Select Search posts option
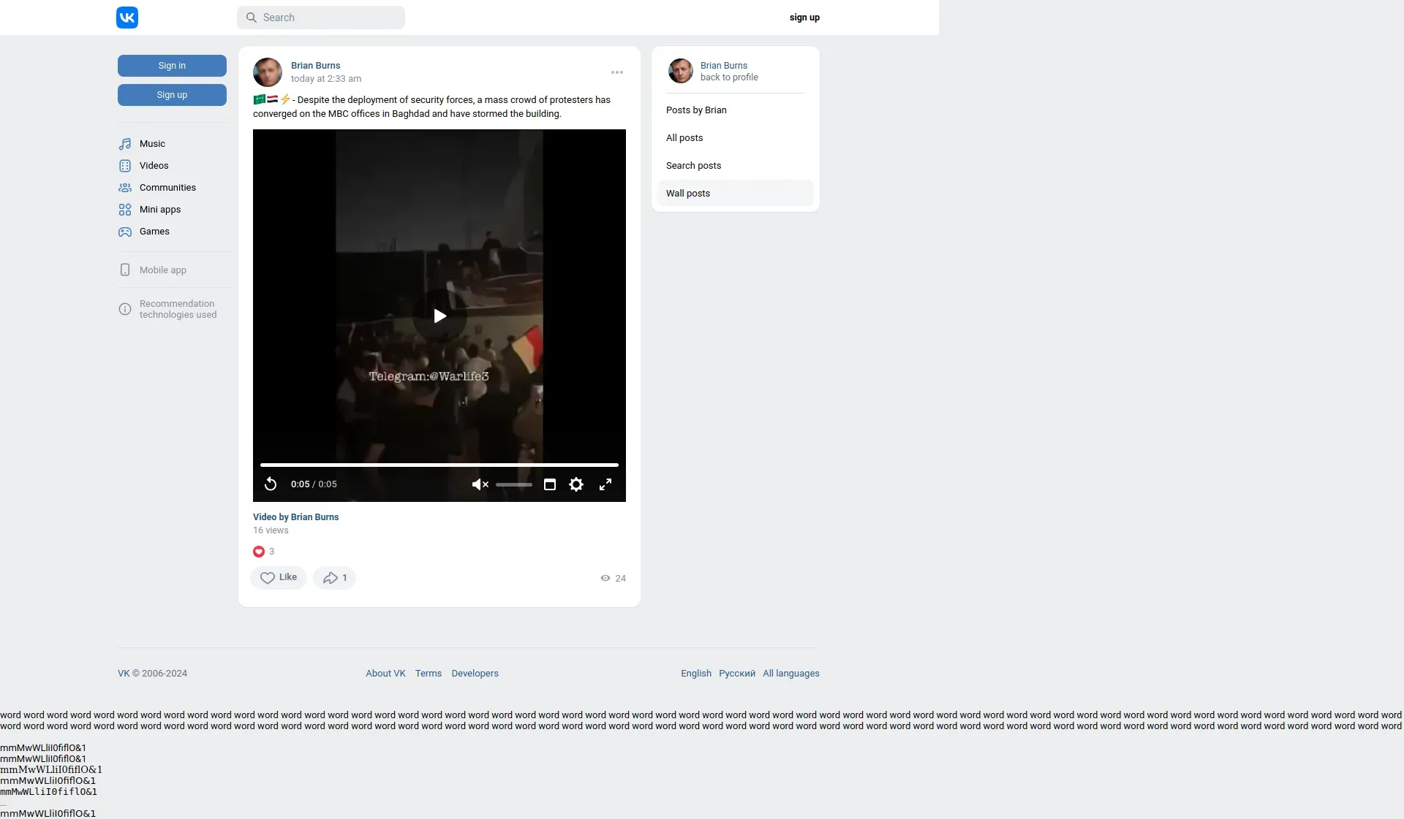Image resolution: width=1404 pixels, height=819 pixels. (x=693, y=166)
